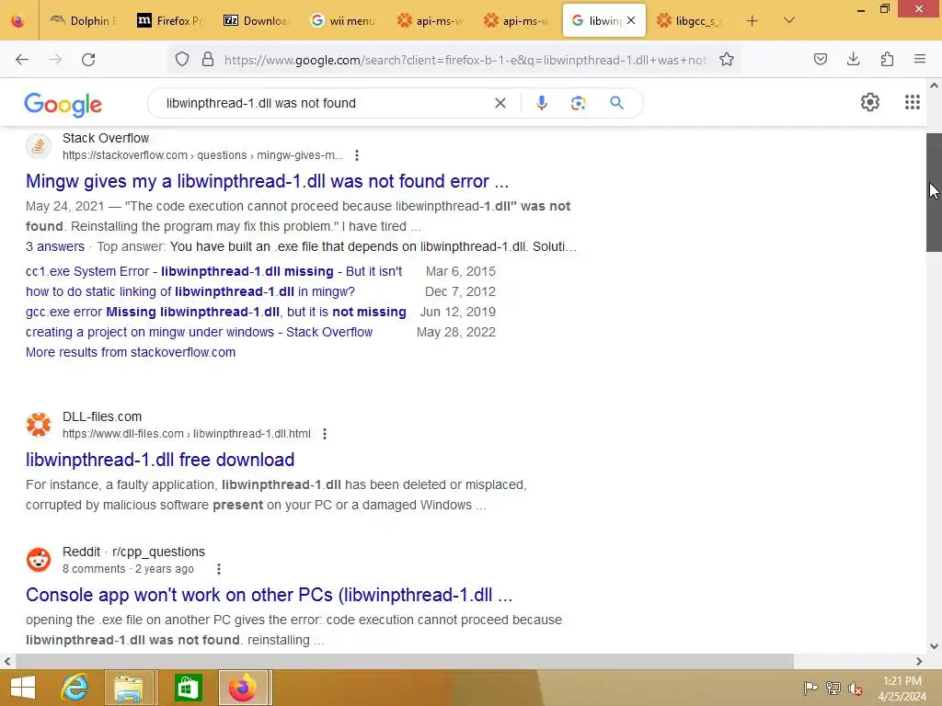Click the muted volume tray icon
942x706 pixels.
click(x=856, y=689)
